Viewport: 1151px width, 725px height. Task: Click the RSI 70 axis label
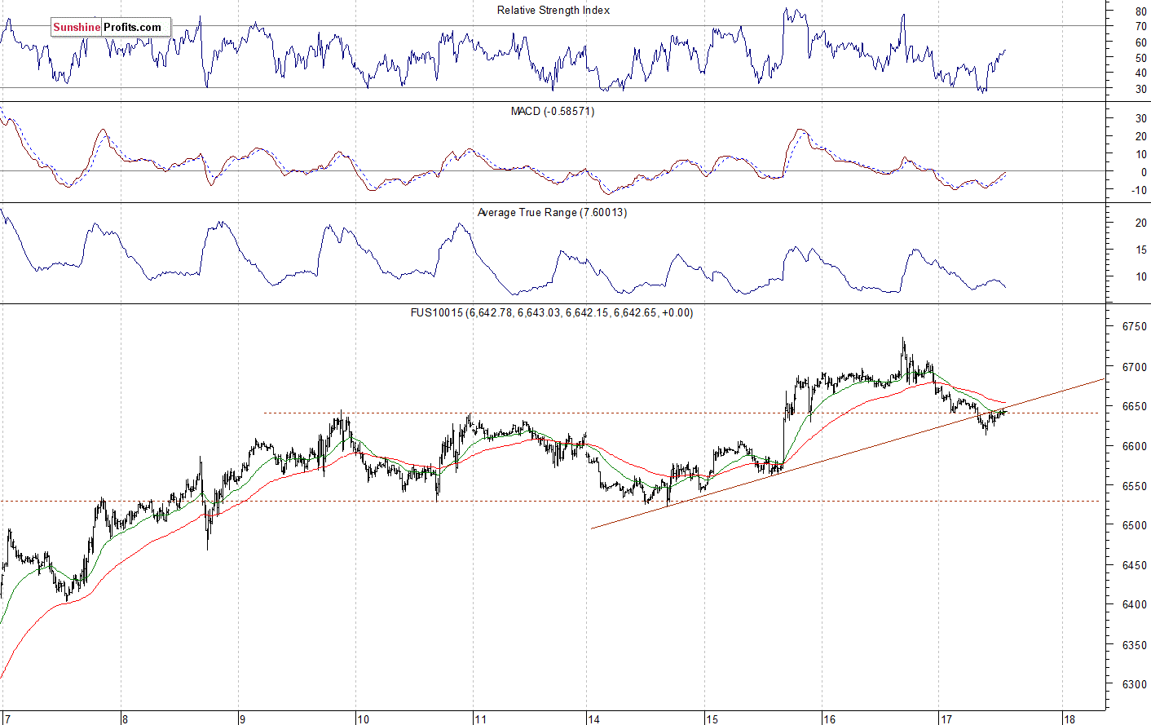click(x=1141, y=27)
